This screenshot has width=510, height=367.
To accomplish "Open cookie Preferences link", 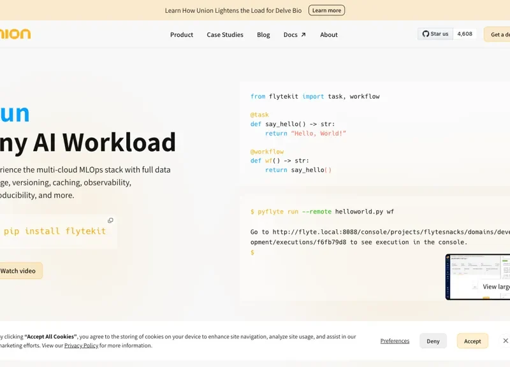I will 395,341.
